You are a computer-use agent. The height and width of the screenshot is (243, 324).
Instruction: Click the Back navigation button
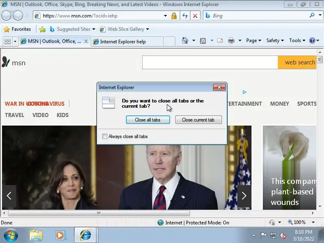coord(6,15)
